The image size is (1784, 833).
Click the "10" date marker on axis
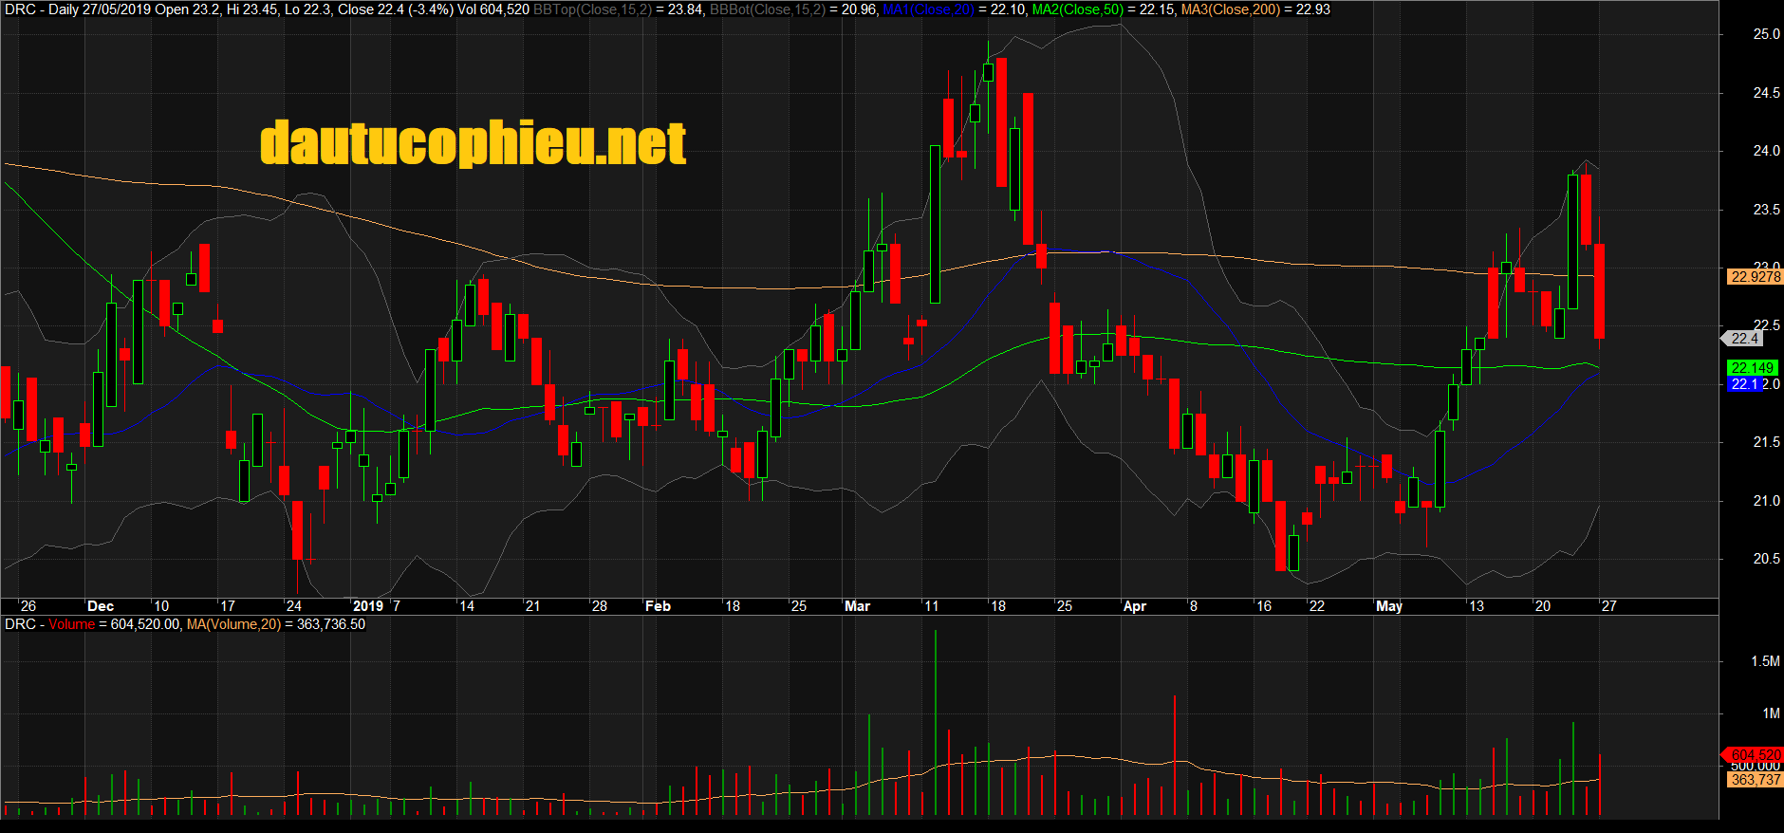click(161, 606)
